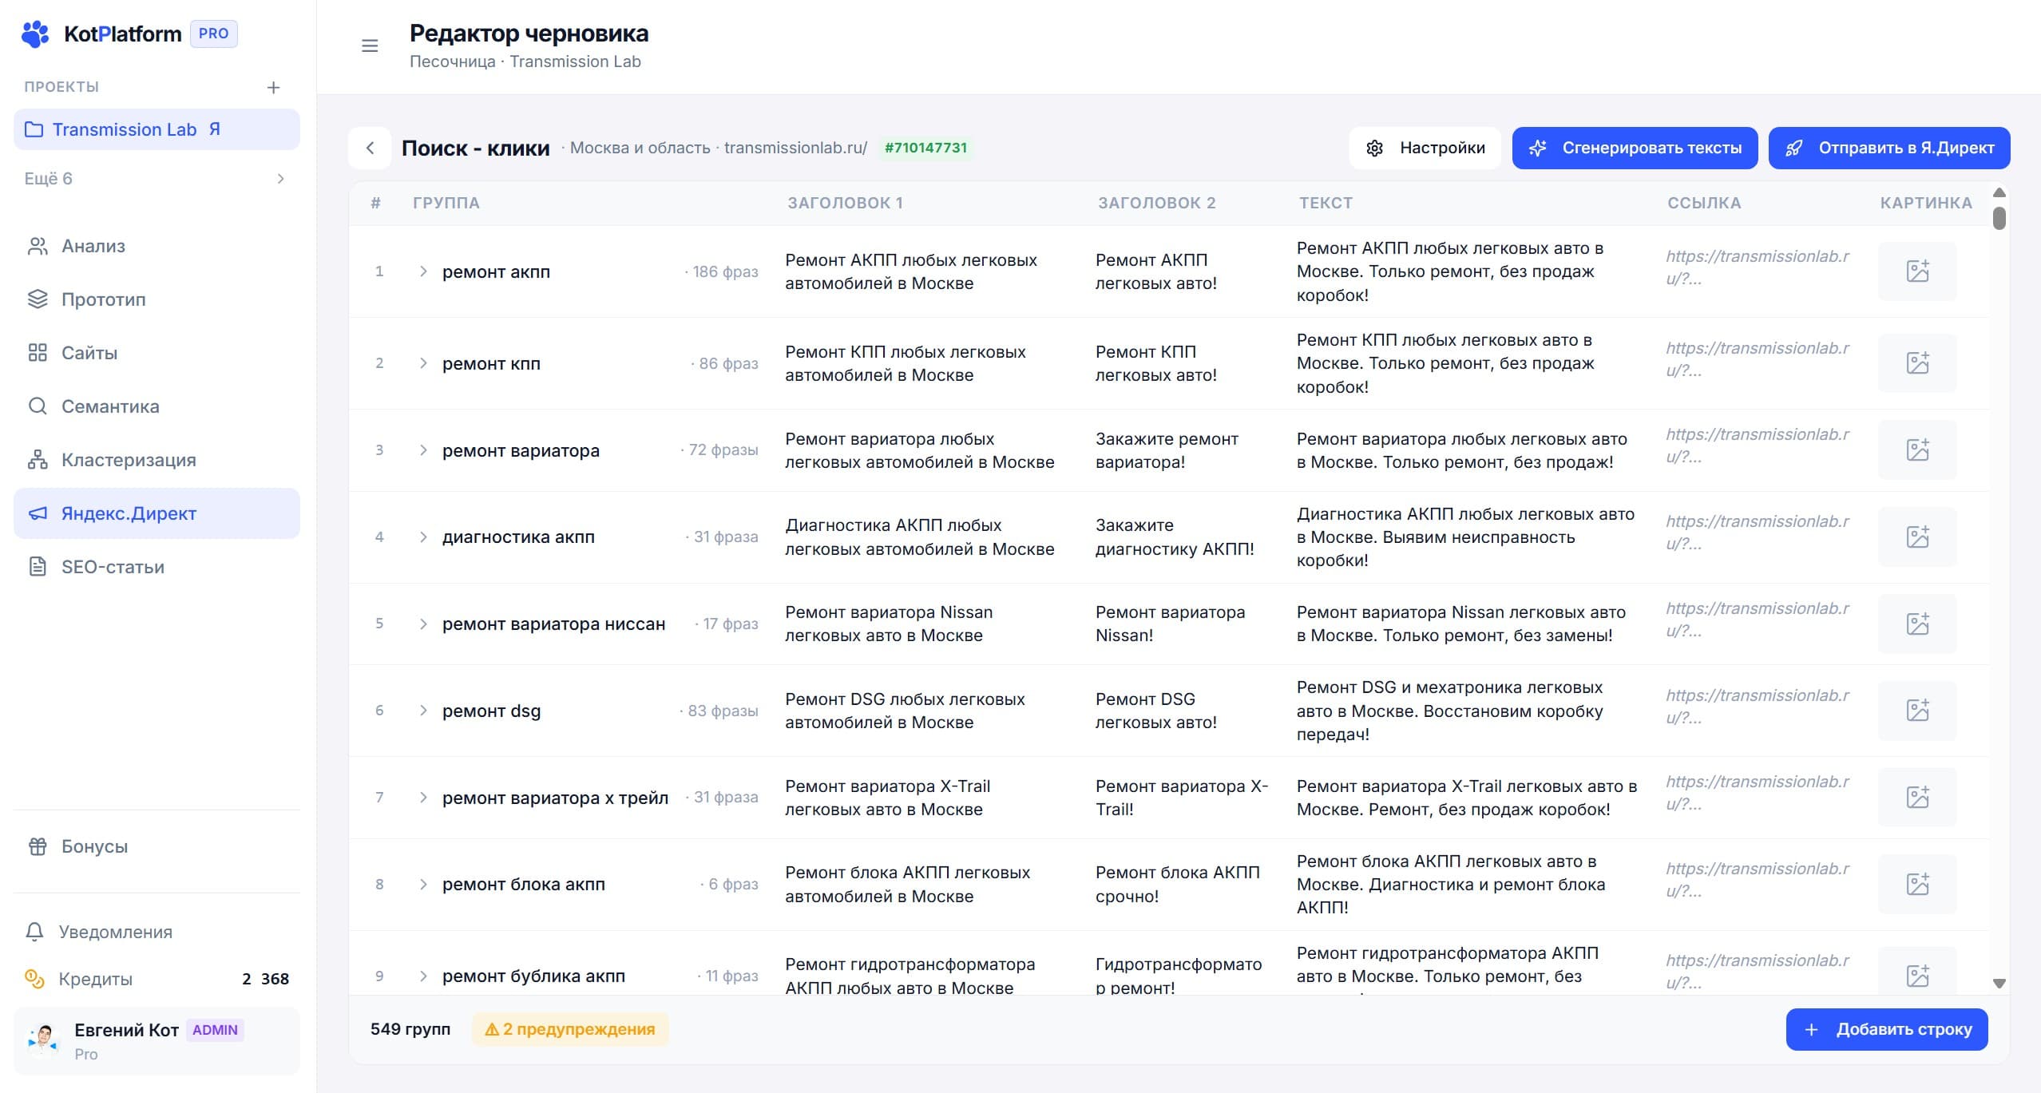Click the ТЕКСТ column header
Image resolution: width=2041 pixels, height=1093 pixels.
(x=1326, y=203)
